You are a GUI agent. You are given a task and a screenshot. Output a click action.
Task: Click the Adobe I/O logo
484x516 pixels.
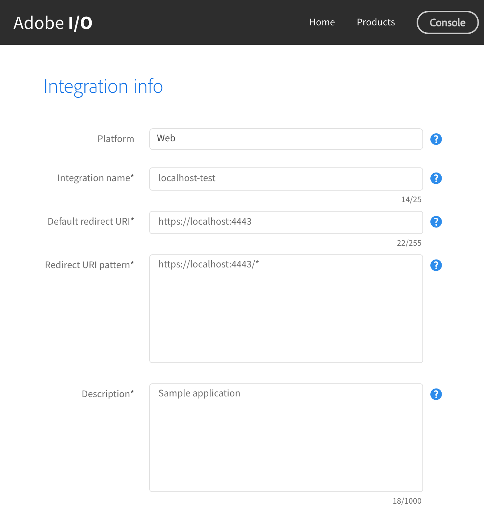(x=53, y=23)
